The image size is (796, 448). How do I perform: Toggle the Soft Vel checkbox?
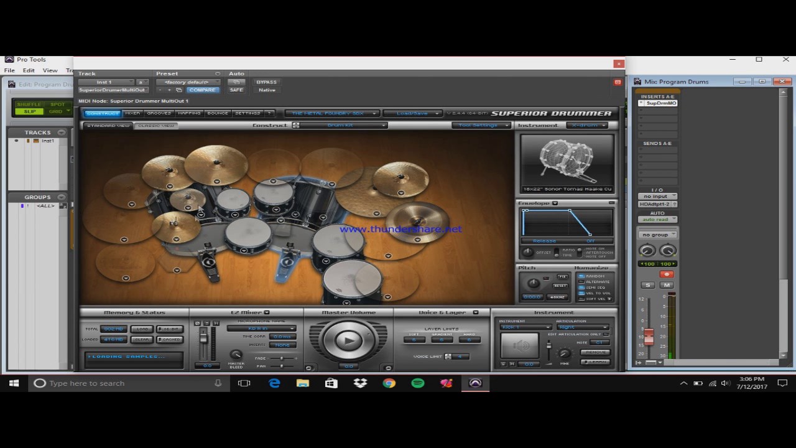coord(581,299)
